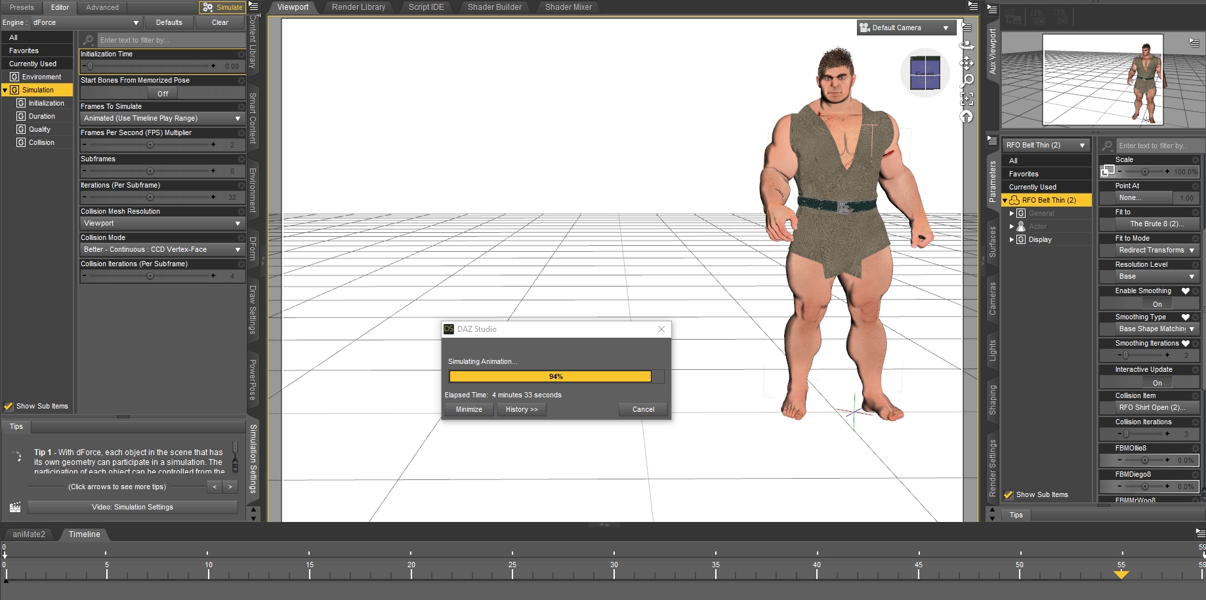Screen dimensions: 1206x600
Task: Click the dolly zoom magnifier icon
Action: click(967, 81)
